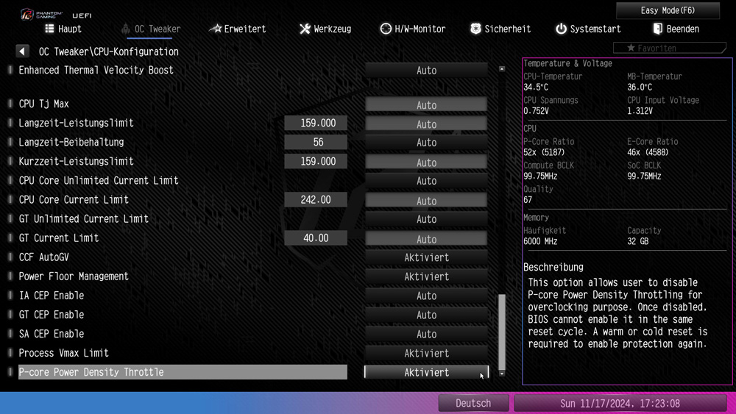
Task: Set GT Current Limit Auto field
Action: 426,239
